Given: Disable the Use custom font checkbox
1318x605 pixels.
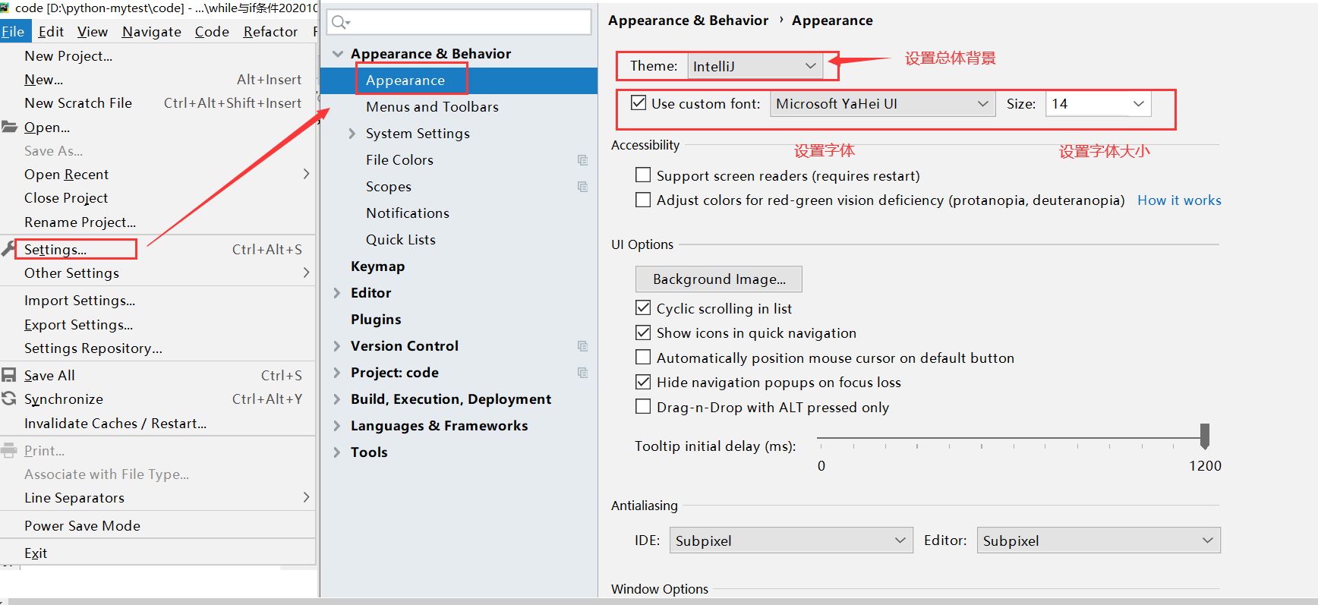Looking at the screenshot, I should (x=639, y=103).
